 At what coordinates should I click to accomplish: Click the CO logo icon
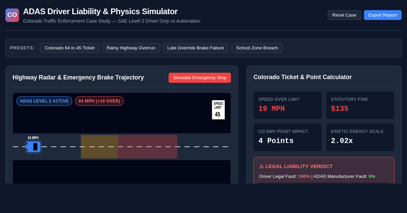[x=12, y=15]
